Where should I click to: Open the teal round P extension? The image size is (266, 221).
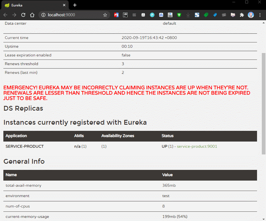(152, 15)
